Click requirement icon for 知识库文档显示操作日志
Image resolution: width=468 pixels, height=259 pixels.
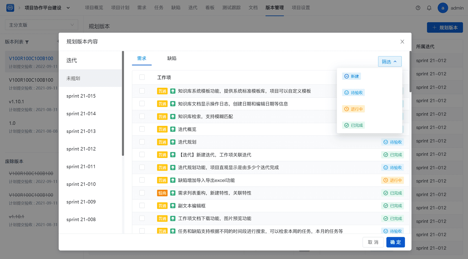tap(173, 104)
